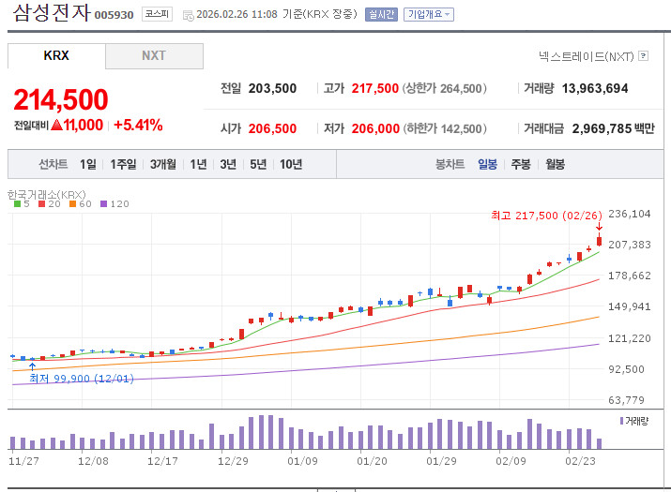Switch to the NXT tab
This screenshot has width=671, height=492.
[x=154, y=55]
